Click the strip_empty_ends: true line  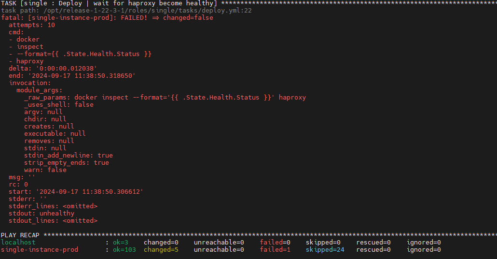(x=66, y=162)
